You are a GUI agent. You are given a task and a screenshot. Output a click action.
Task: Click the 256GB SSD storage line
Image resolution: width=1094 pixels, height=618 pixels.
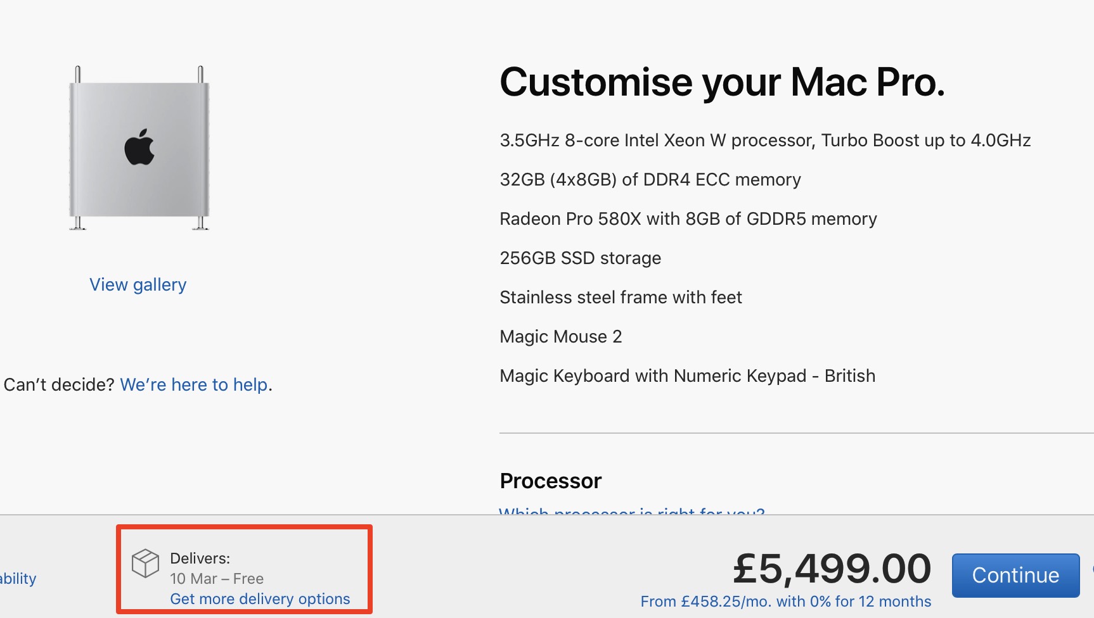pyautogui.click(x=580, y=258)
